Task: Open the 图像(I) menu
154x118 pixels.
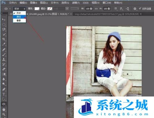Action: 34,3
